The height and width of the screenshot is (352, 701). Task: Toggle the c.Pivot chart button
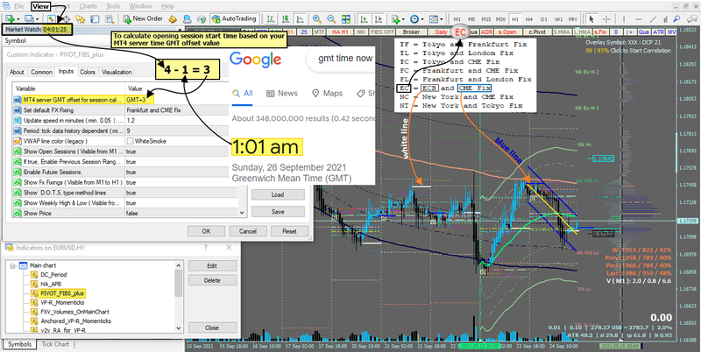535,32
